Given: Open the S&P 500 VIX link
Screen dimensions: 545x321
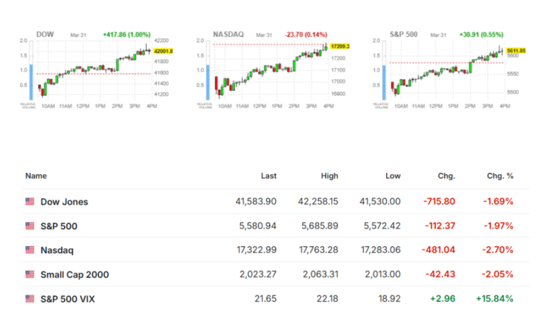Looking at the screenshot, I should click(68, 299).
